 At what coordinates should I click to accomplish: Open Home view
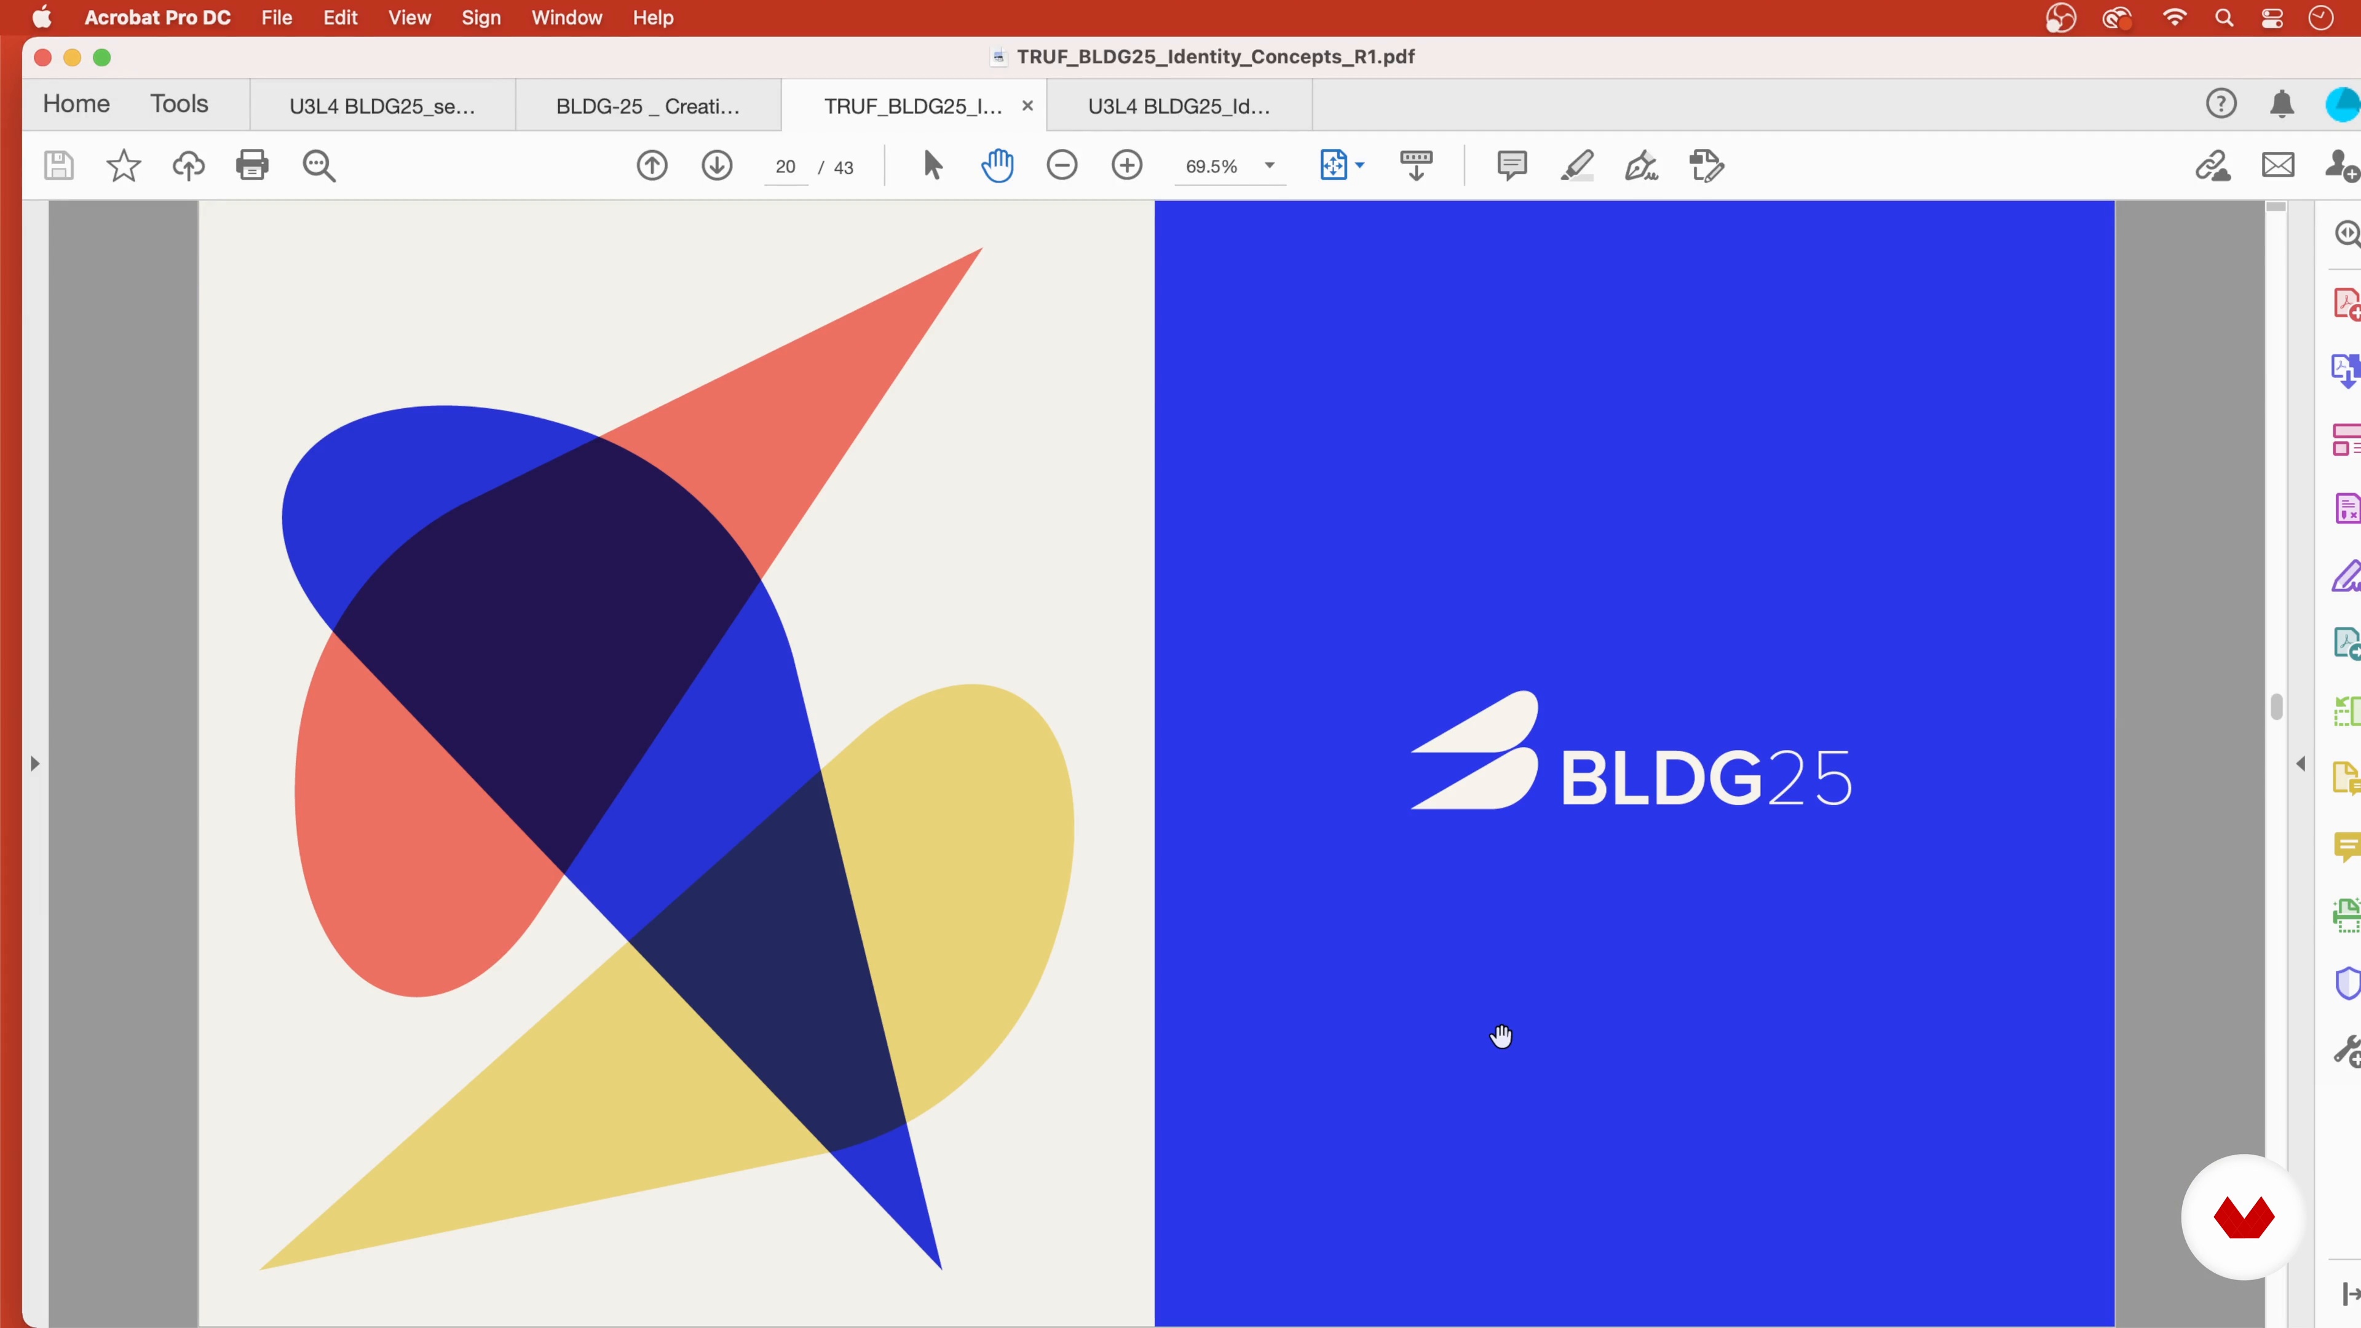coord(76,105)
